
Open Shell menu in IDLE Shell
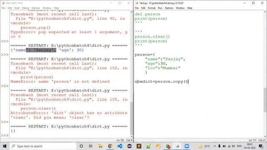click(17, 8)
